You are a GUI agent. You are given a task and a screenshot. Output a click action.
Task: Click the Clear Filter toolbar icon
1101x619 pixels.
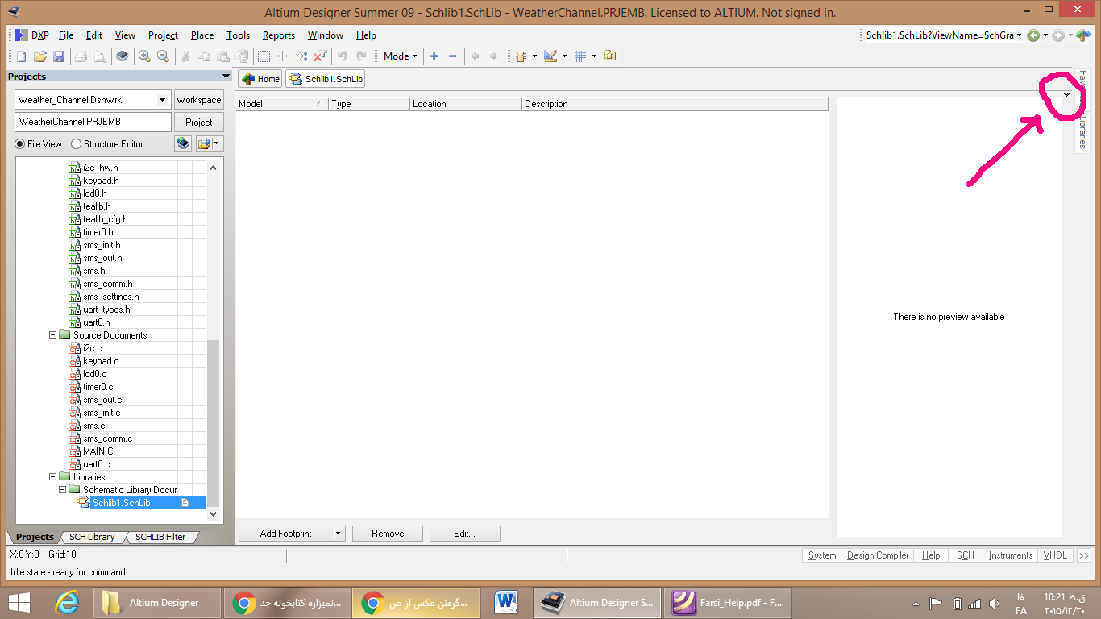pyautogui.click(x=320, y=56)
